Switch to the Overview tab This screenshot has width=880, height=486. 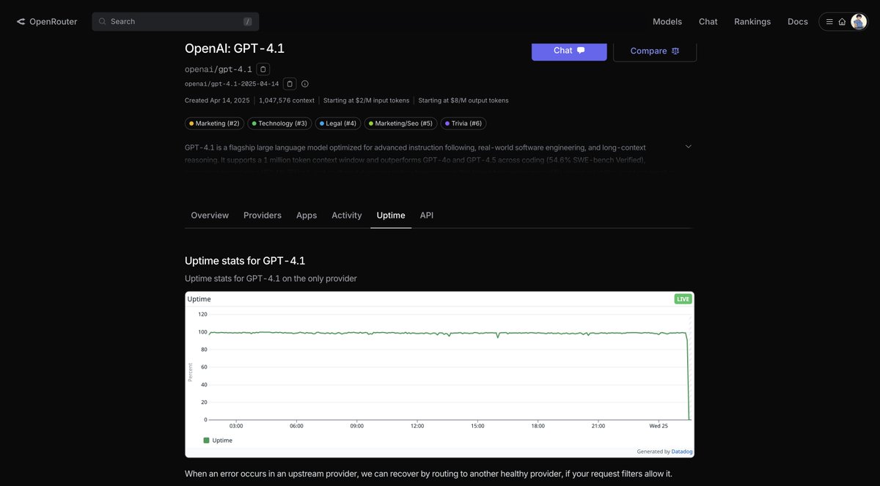[210, 215]
